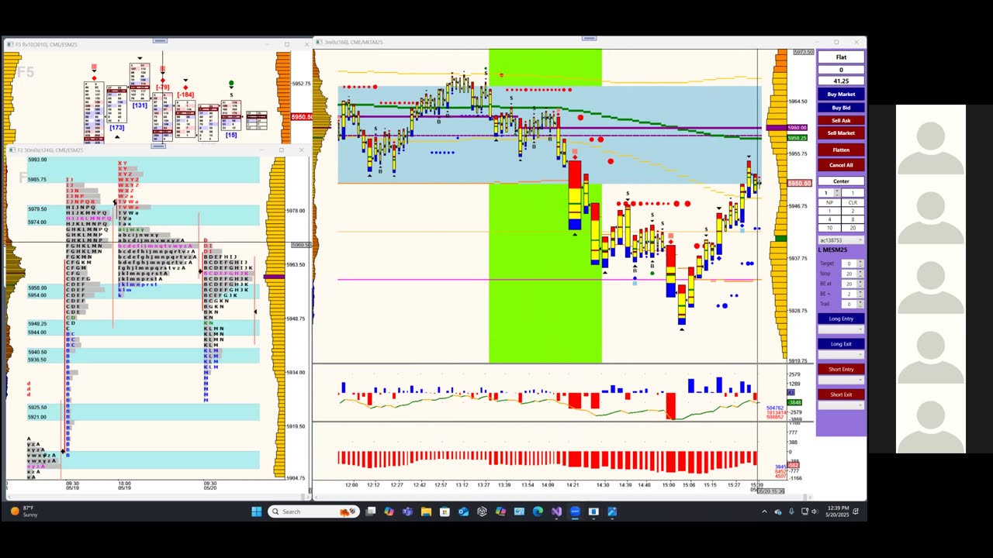This screenshot has height=558, width=993.
Task: Click the Target value field
Action: tap(849, 263)
